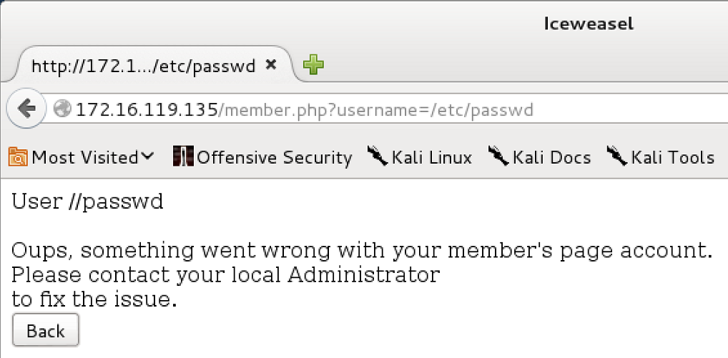The height and width of the screenshot is (358, 728).
Task: Click the Iceweasel window title
Action: pos(589,24)
